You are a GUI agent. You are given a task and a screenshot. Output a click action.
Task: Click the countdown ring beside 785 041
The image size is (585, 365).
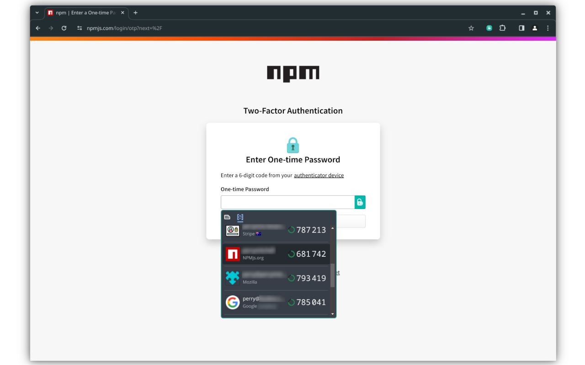291,302
